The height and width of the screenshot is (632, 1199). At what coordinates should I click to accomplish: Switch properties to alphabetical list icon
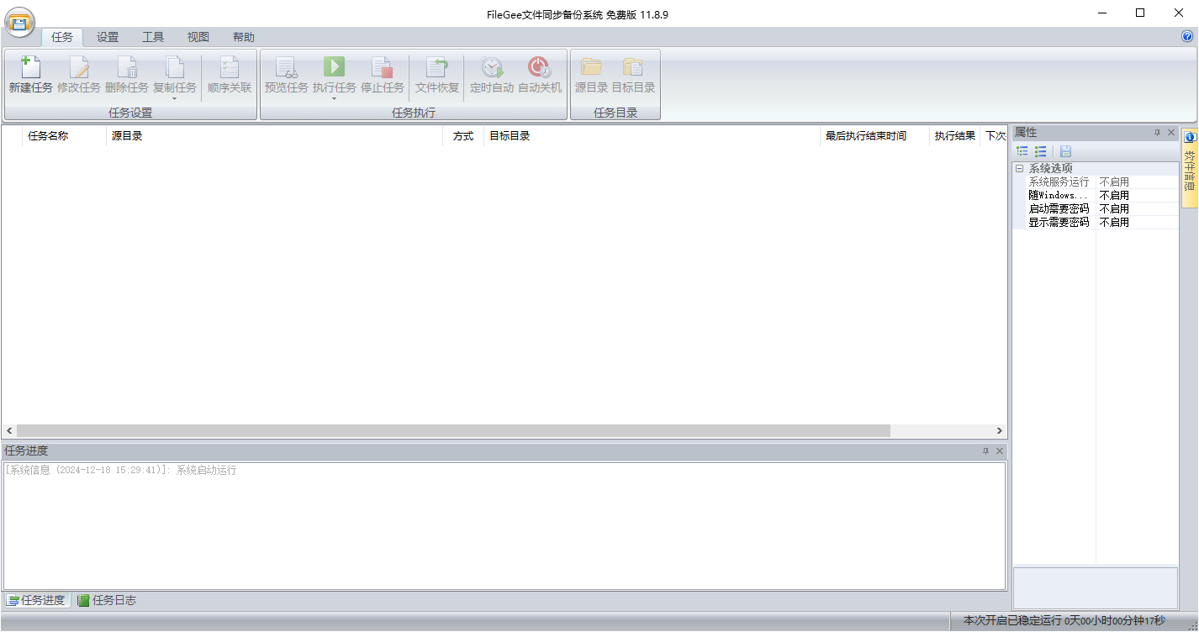[1041, 151]
